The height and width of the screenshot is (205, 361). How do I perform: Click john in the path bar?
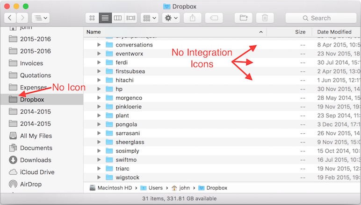pos(180,188)
